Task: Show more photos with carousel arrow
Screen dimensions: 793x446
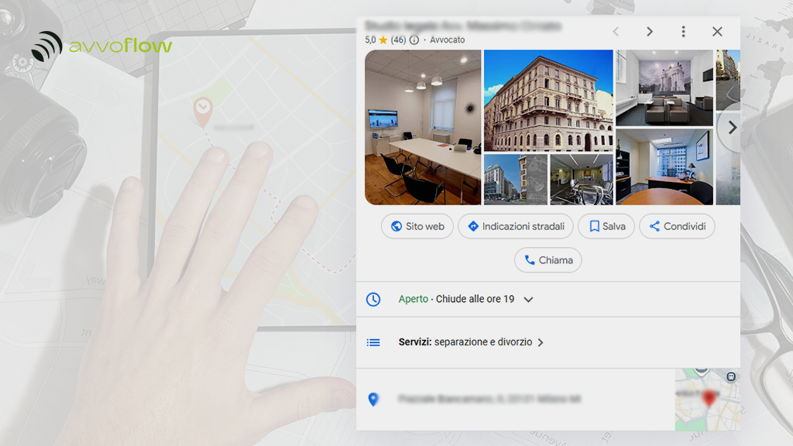Action: (731, 129)
